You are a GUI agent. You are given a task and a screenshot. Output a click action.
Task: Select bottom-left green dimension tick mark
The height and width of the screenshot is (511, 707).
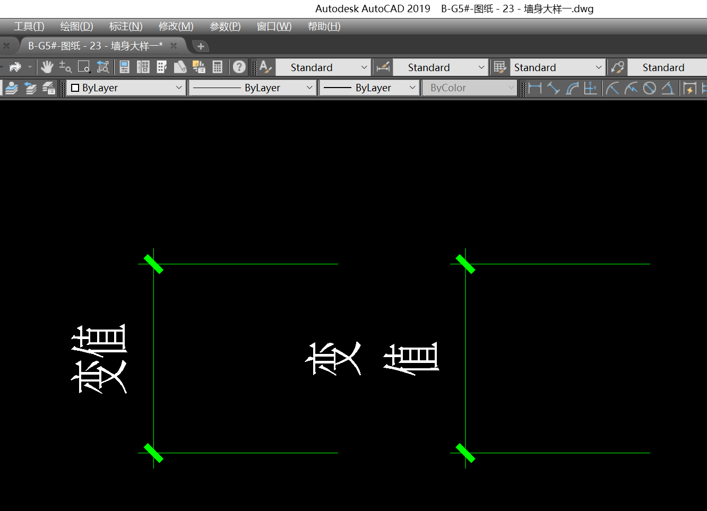153,453
